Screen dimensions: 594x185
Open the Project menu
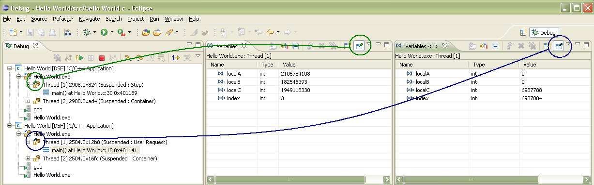136,19
